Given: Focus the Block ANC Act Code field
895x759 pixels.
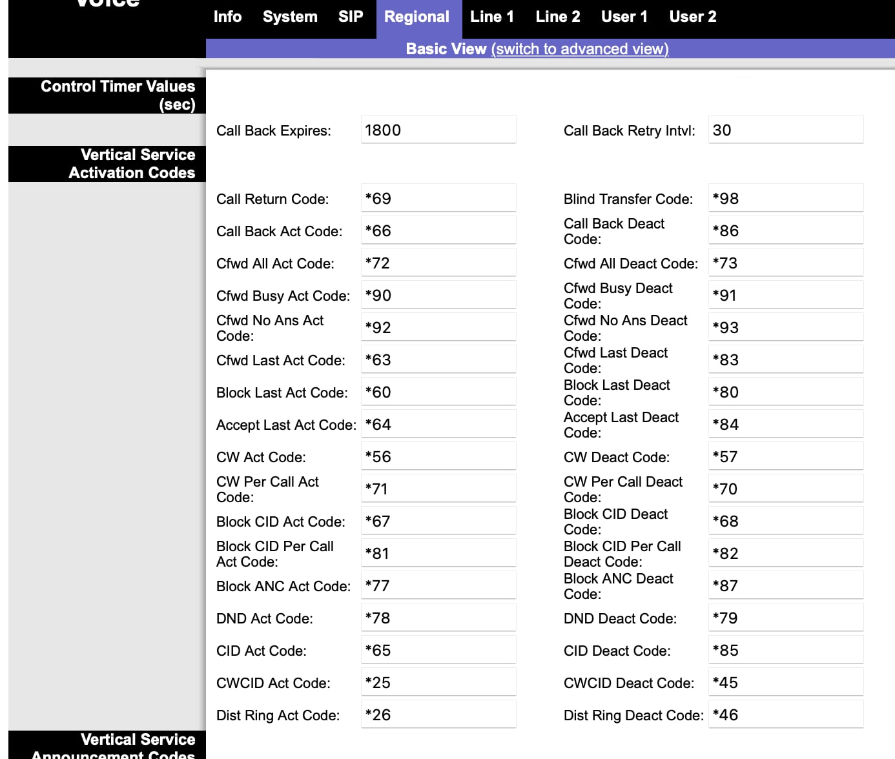Looking at the screenshot, I should click(x=438, y=585).
